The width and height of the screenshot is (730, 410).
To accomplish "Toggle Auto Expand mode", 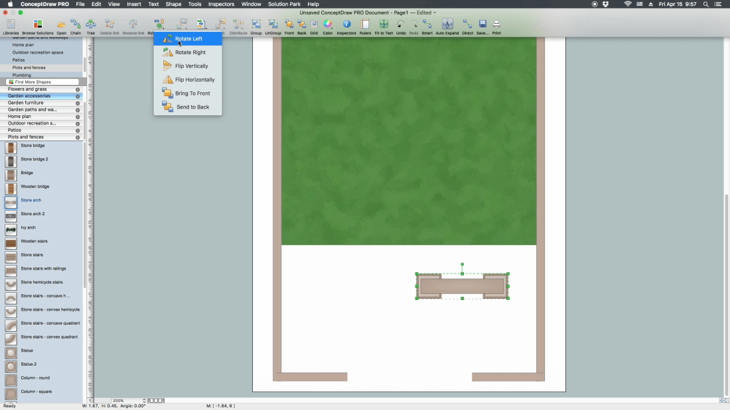I will [x=447, y=25].
